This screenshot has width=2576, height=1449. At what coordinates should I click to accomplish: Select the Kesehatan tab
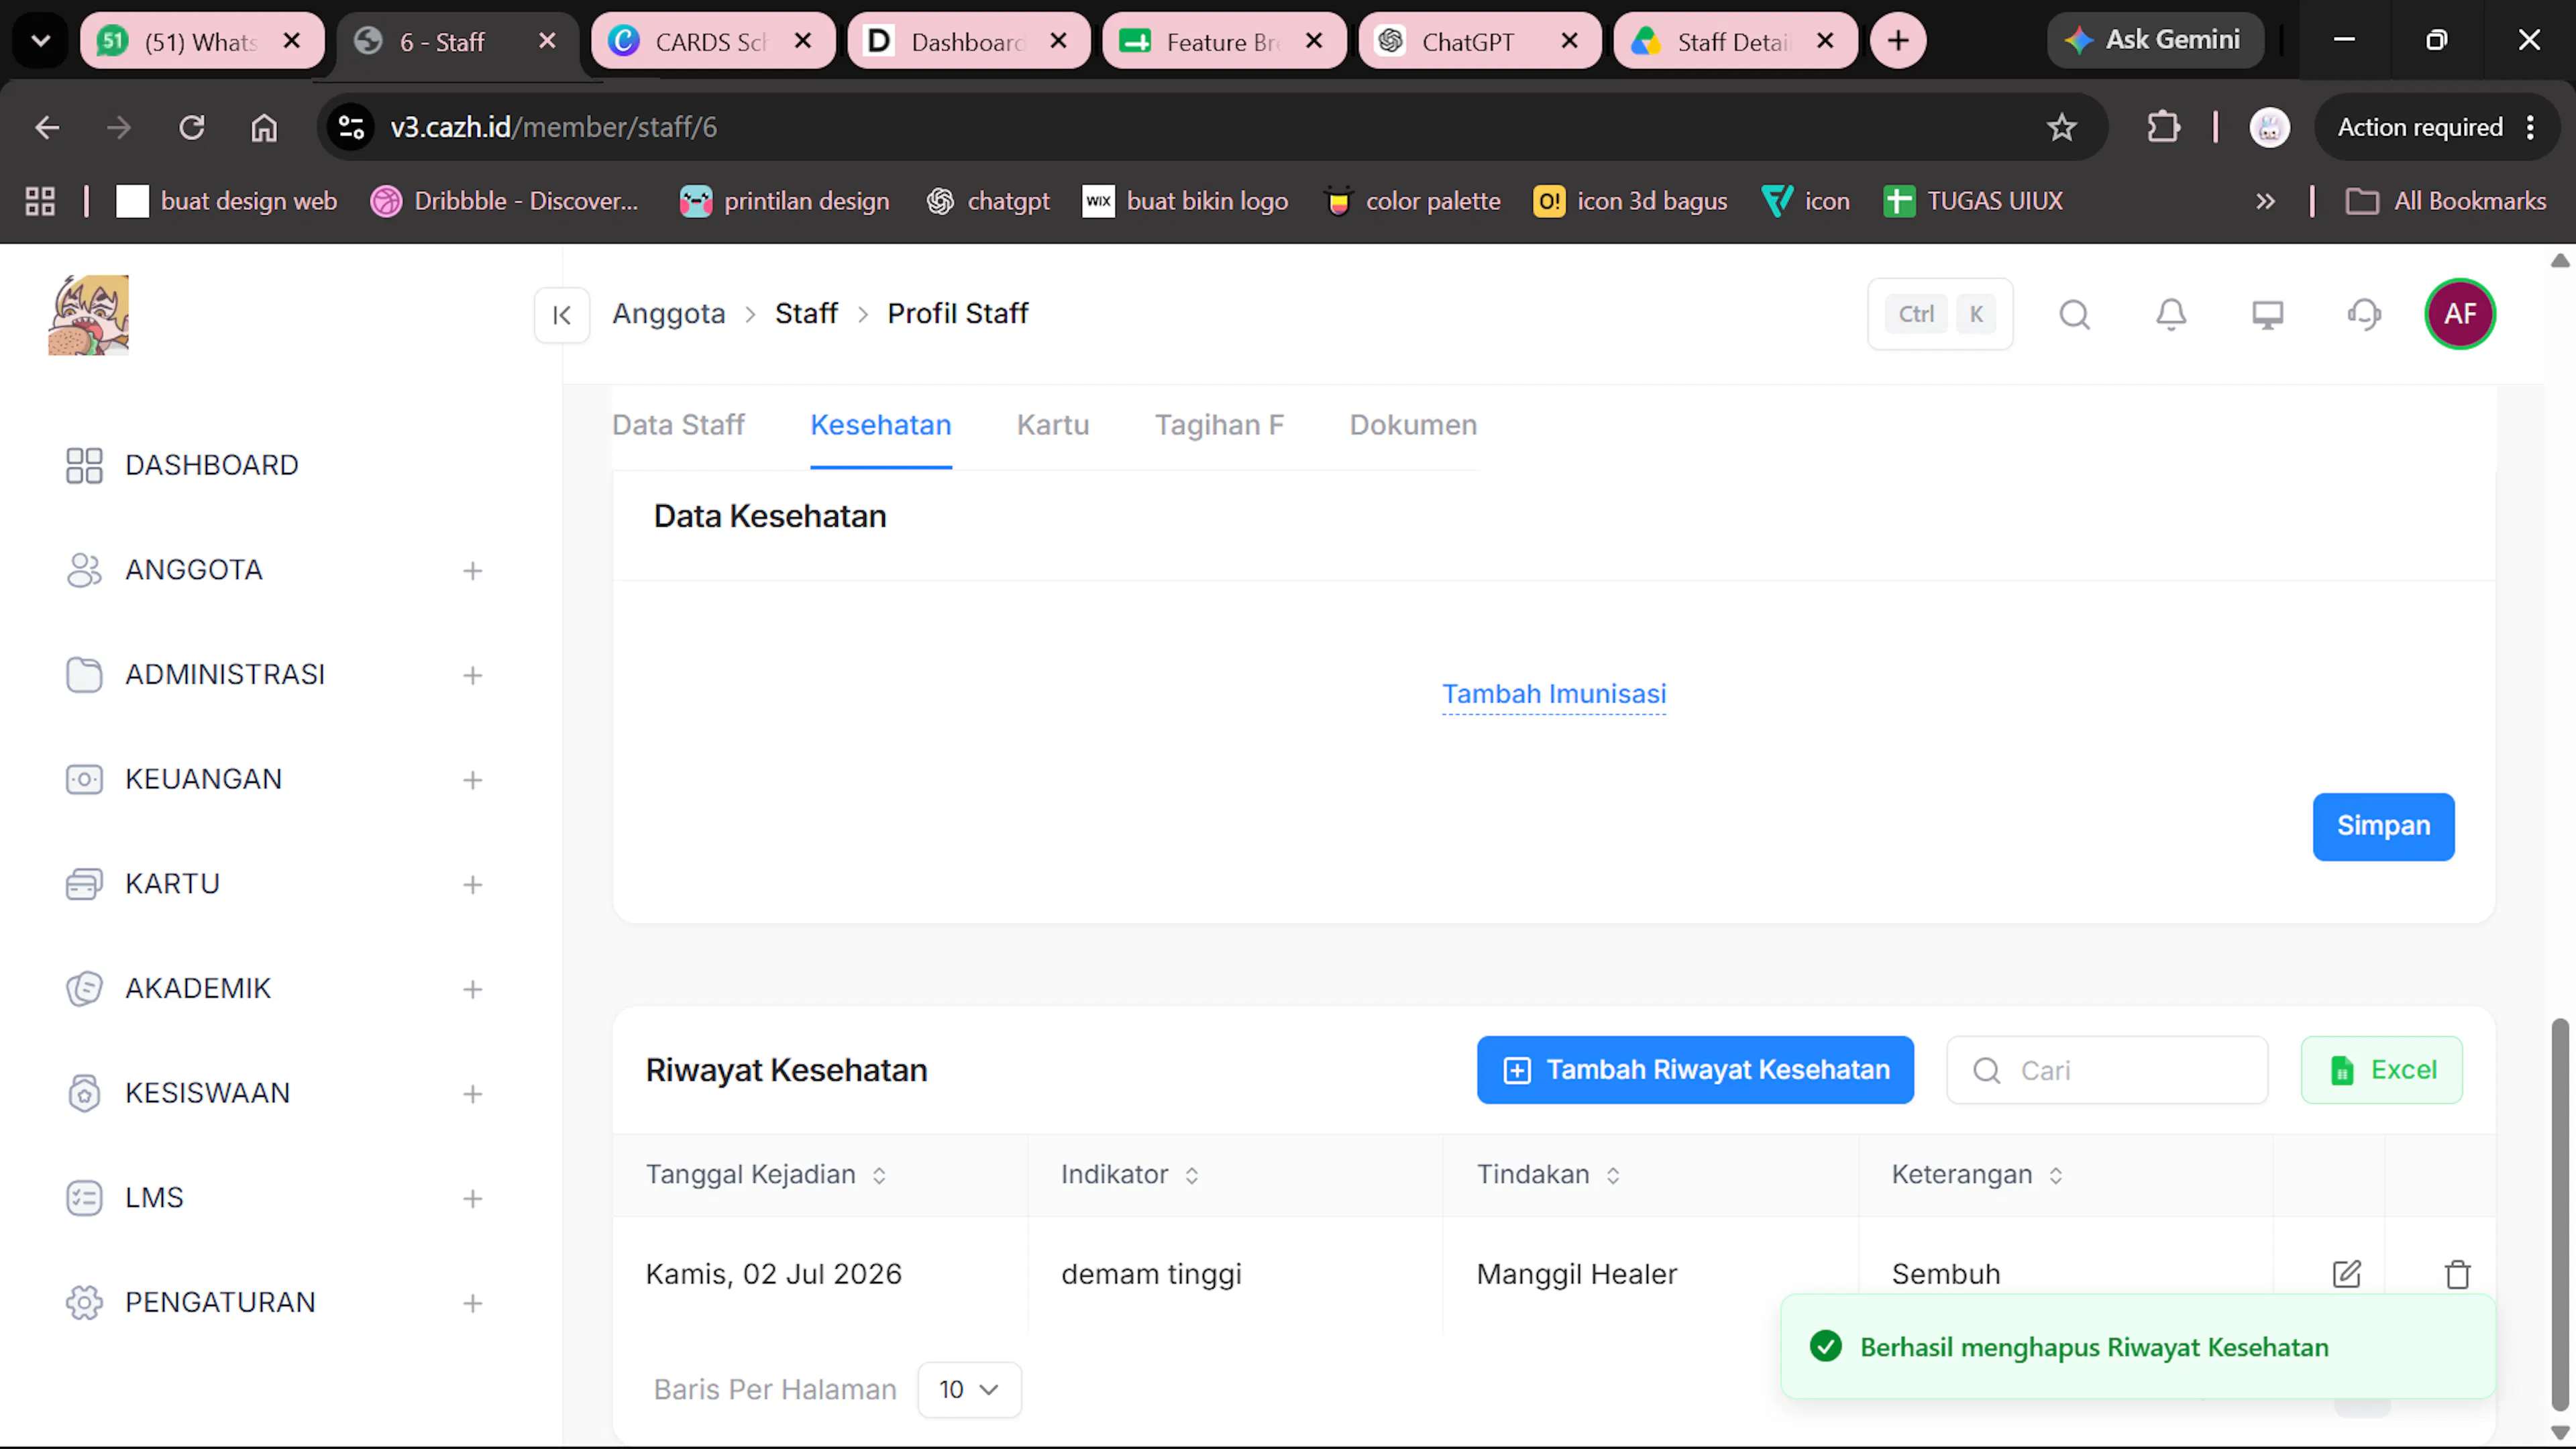tap(880, 425)
